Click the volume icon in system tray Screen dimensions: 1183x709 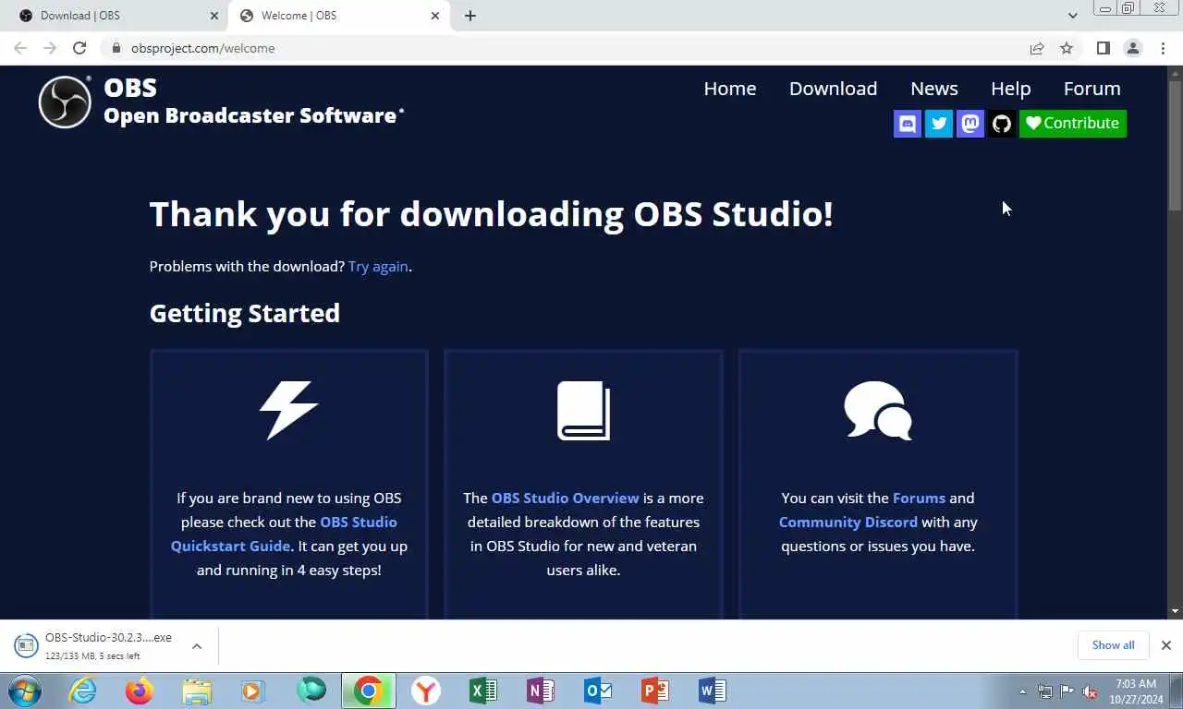[x=1090, y=691]
